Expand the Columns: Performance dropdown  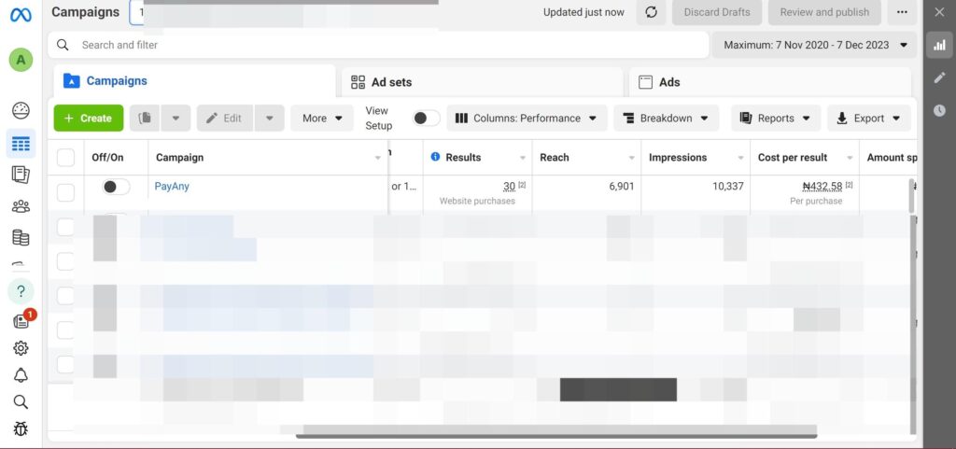coord(527,119)
